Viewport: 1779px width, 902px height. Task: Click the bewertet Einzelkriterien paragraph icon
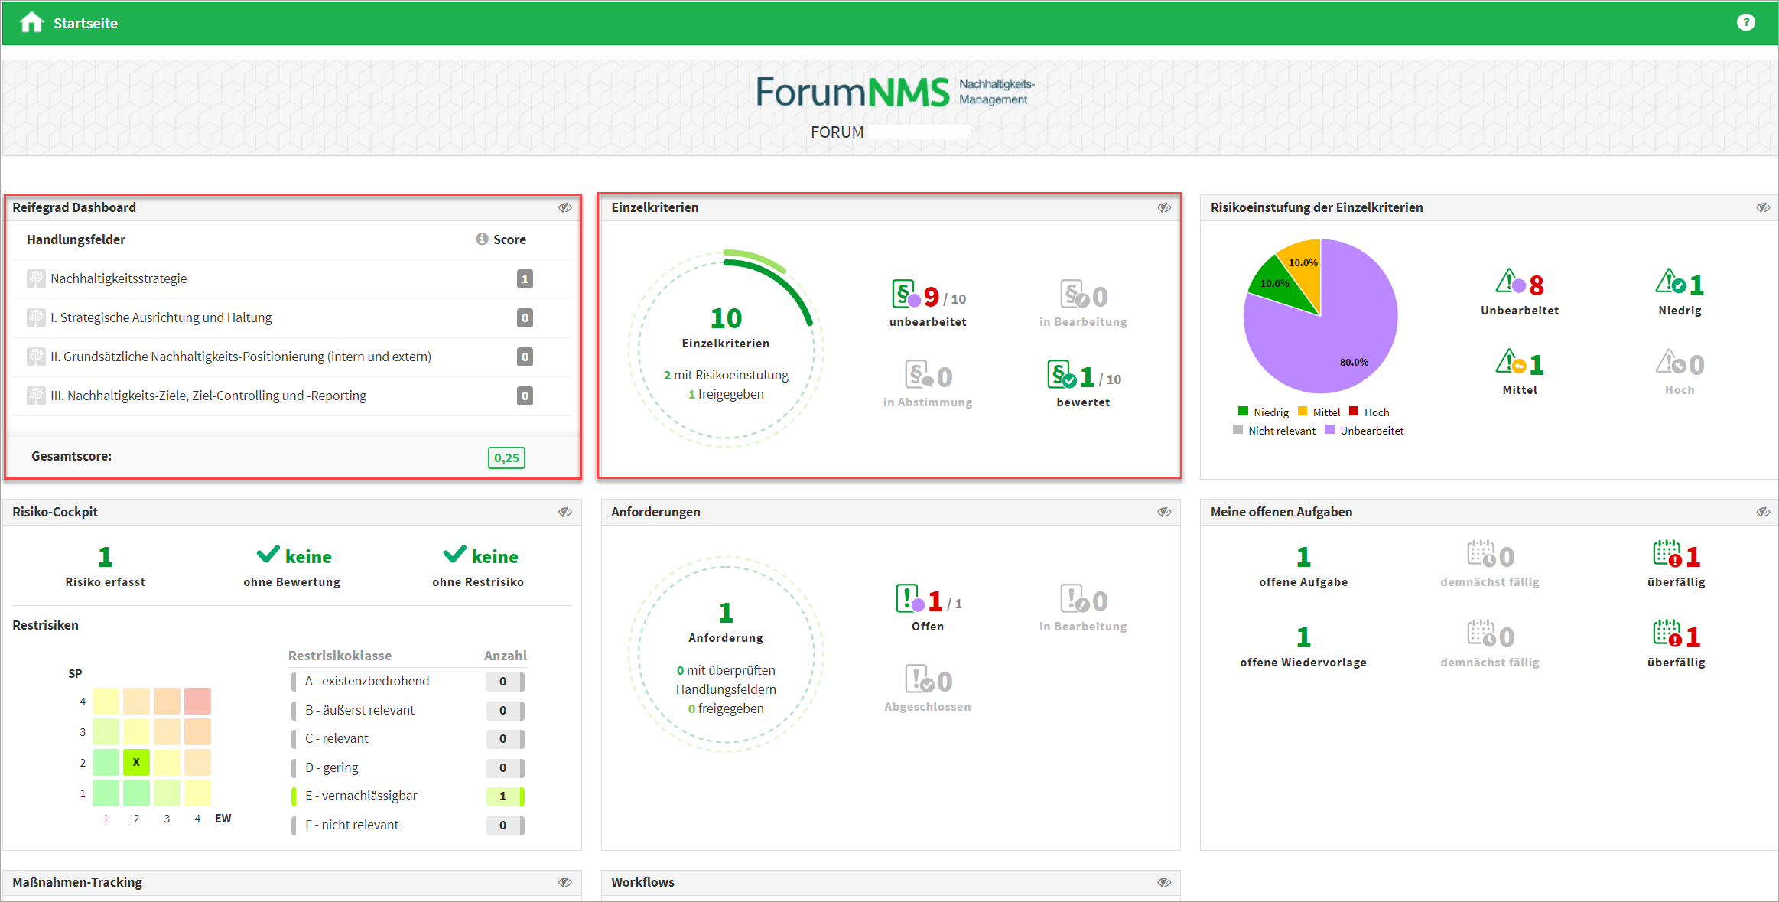pyautogui.click(x=1061, y=375)
